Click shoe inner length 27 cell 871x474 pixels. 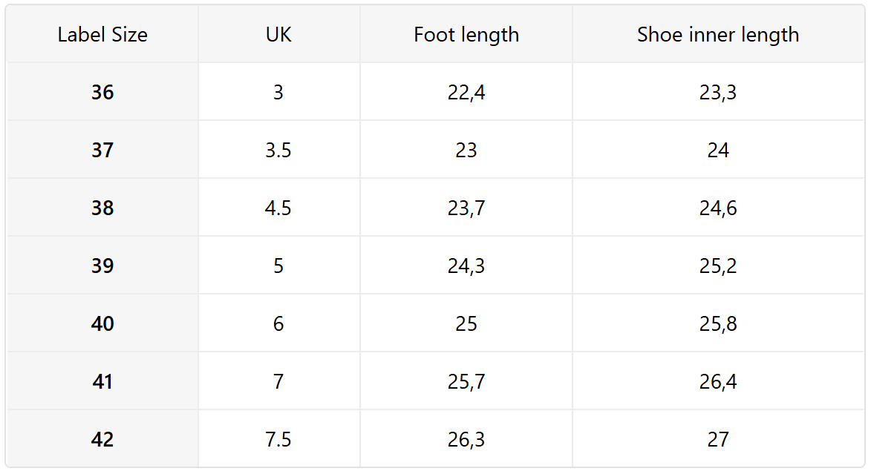718,440
